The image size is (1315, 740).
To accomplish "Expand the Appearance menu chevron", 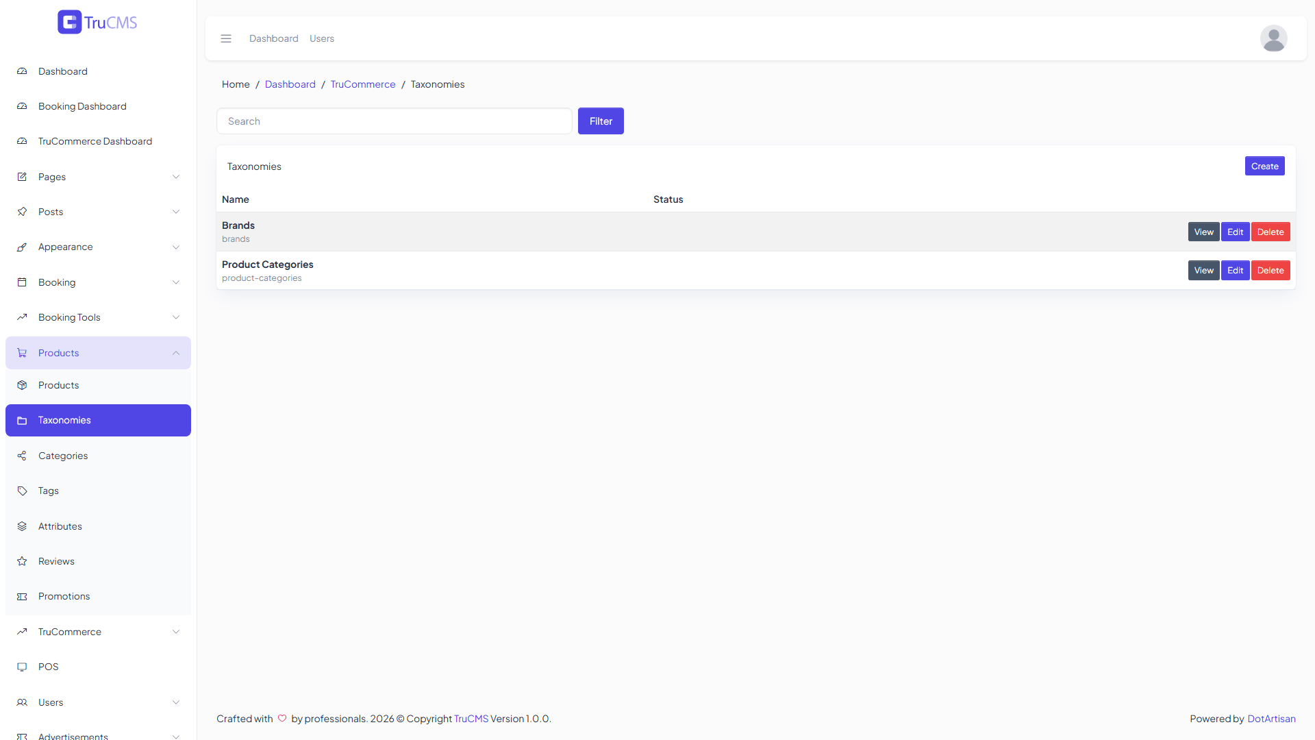I will click(x=176, y=247).
